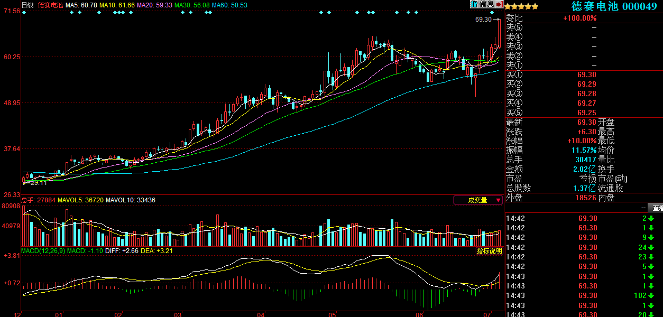Open the 成交量 indicator dropdown

pyautogui.click(x=478, y=200)
